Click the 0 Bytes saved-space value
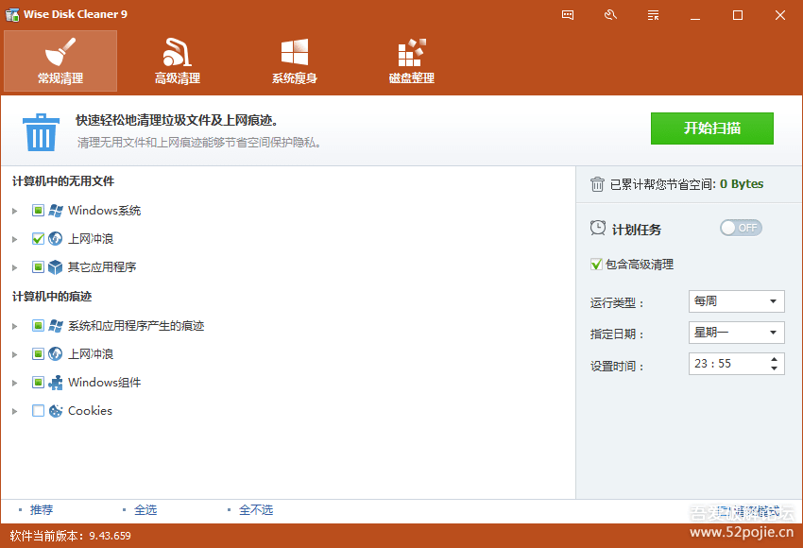 [x=742, y=184]
